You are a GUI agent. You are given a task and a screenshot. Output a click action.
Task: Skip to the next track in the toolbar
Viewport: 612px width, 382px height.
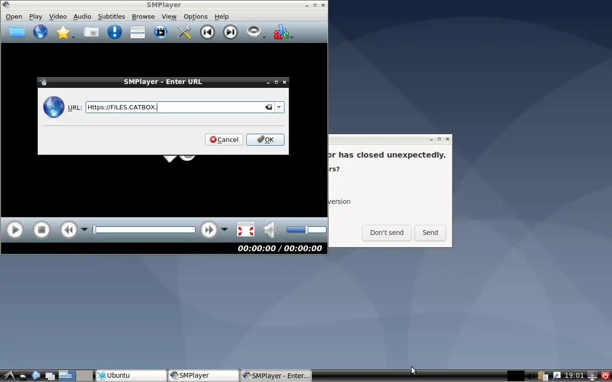(x=230, y=32)
